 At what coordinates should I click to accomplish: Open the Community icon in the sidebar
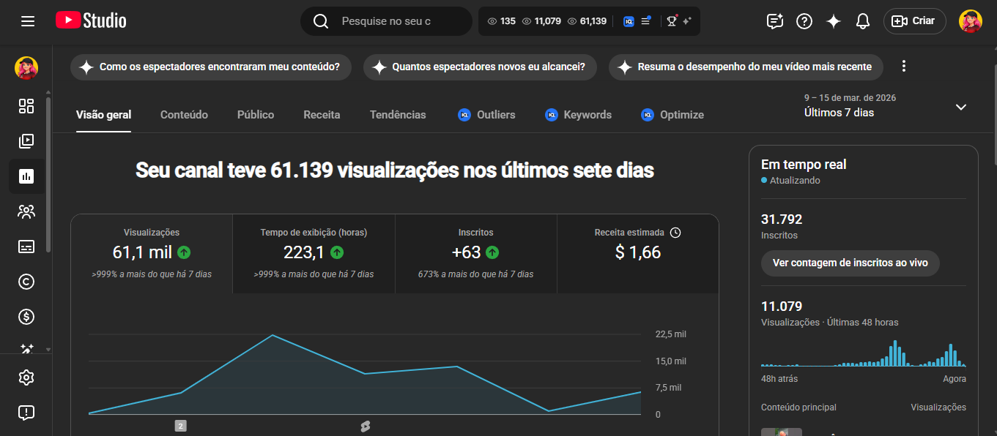26,211
